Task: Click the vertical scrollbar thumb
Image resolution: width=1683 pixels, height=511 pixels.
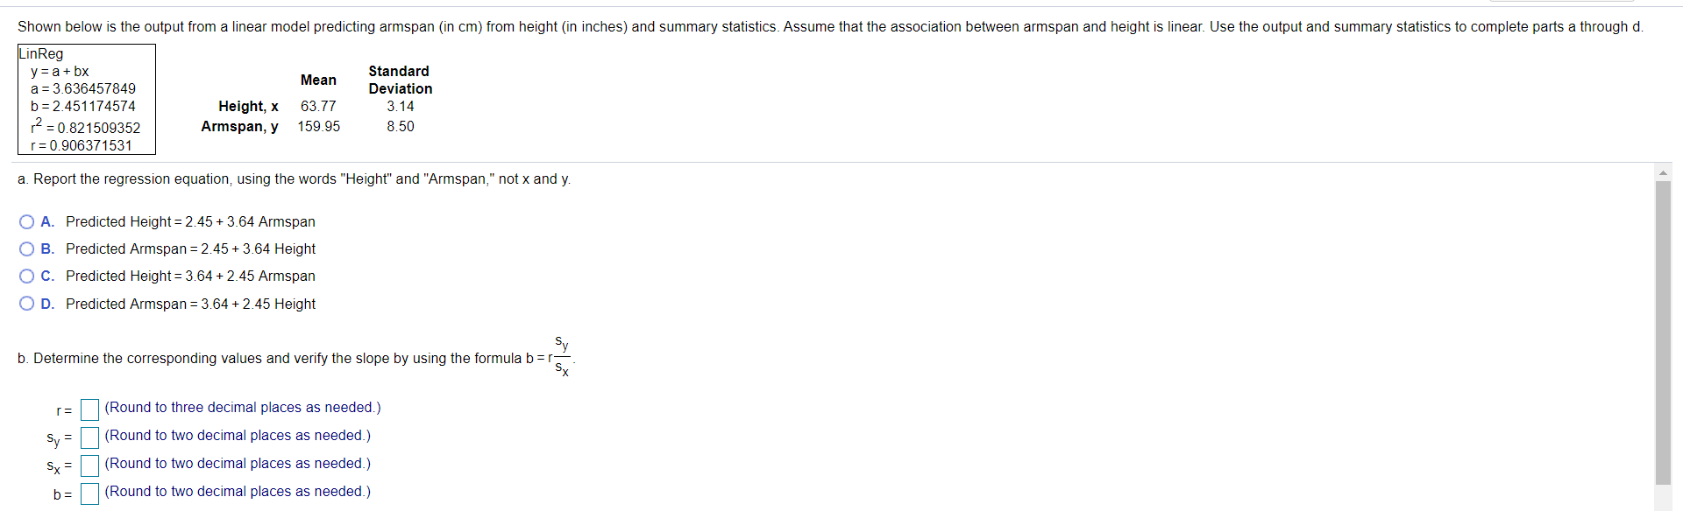Action: pos(1663,332)
